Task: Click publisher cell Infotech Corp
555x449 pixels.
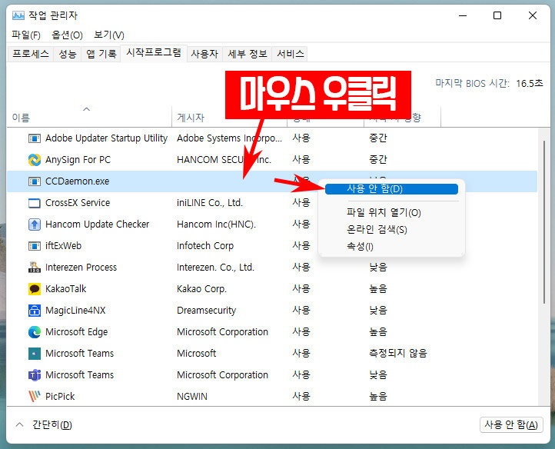Action: click(205, 246)
